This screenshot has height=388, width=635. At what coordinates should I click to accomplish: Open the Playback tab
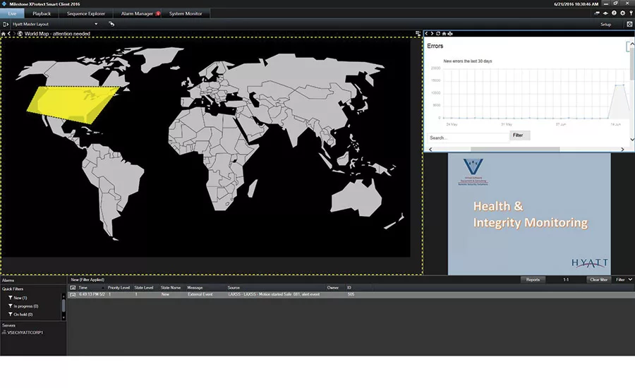(42, 13)
